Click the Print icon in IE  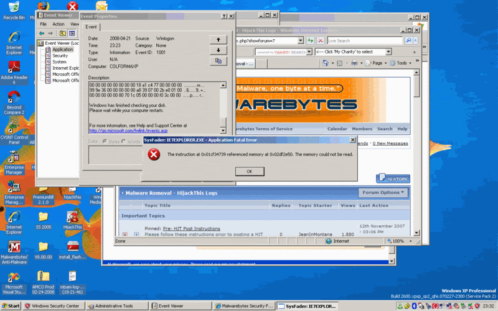(x=354, y=63)
